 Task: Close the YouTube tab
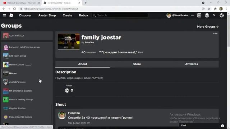coord(39,3)
